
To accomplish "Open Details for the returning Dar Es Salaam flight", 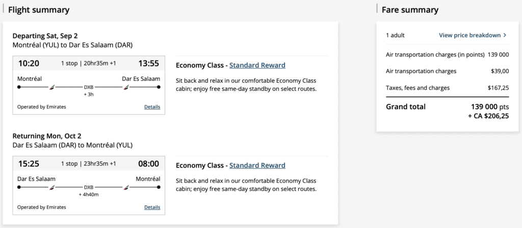I will click(152, 207).
